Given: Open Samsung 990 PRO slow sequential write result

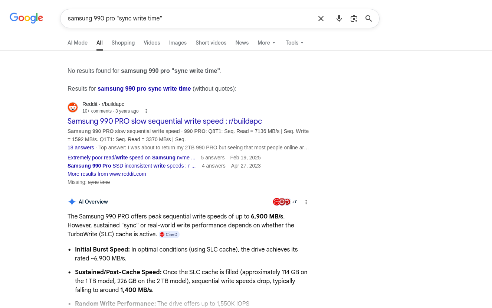Looking at the screenshot, I should [x=165, y=121].
